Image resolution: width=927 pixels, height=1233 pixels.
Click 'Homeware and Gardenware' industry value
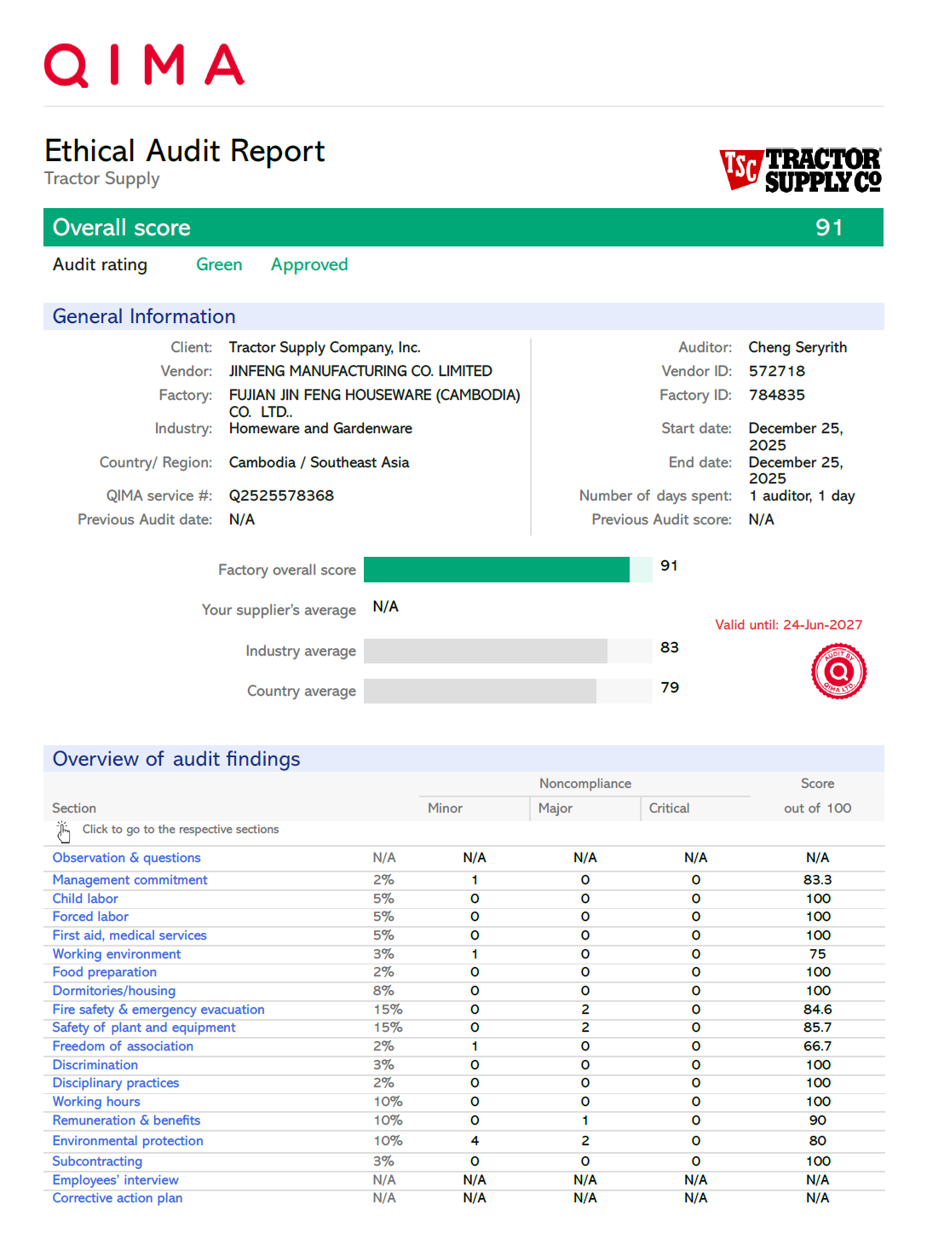tap(320, 428)
